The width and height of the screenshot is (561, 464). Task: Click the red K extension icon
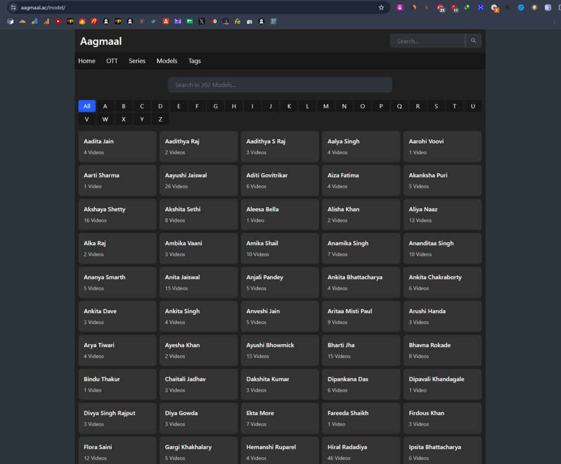427,8
